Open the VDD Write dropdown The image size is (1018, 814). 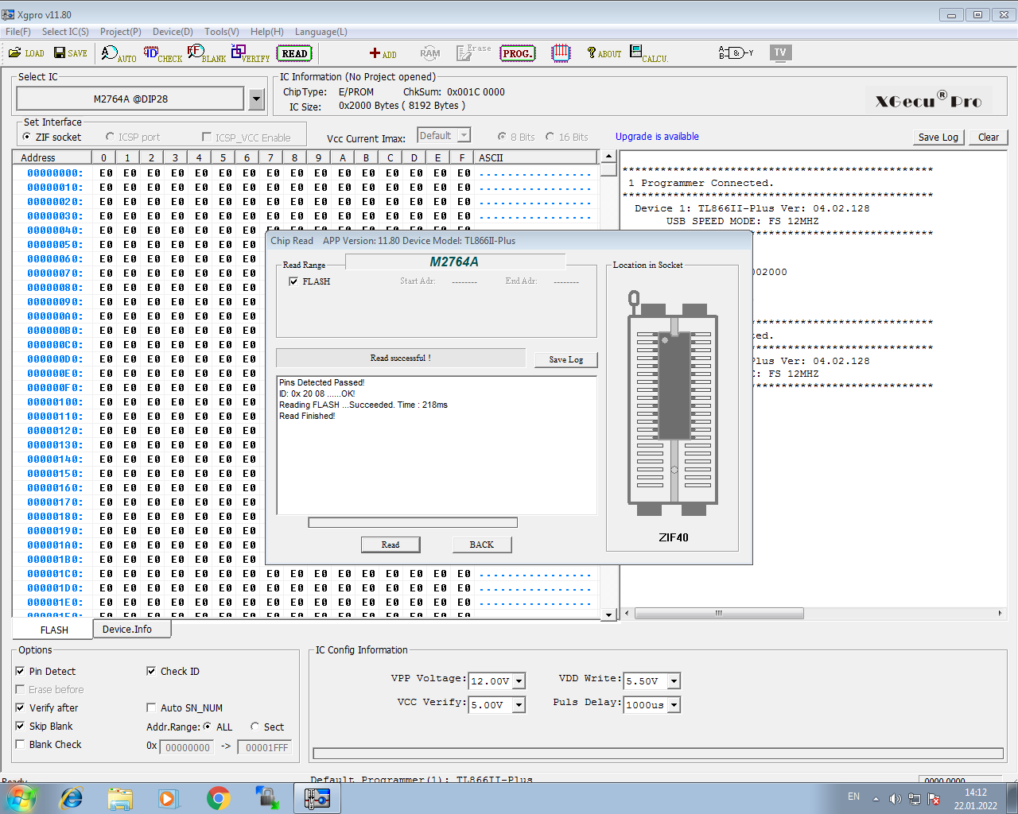coord(674,681)
